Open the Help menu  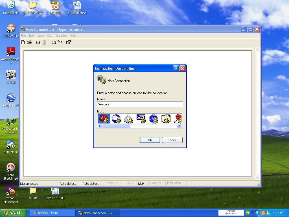73,36
